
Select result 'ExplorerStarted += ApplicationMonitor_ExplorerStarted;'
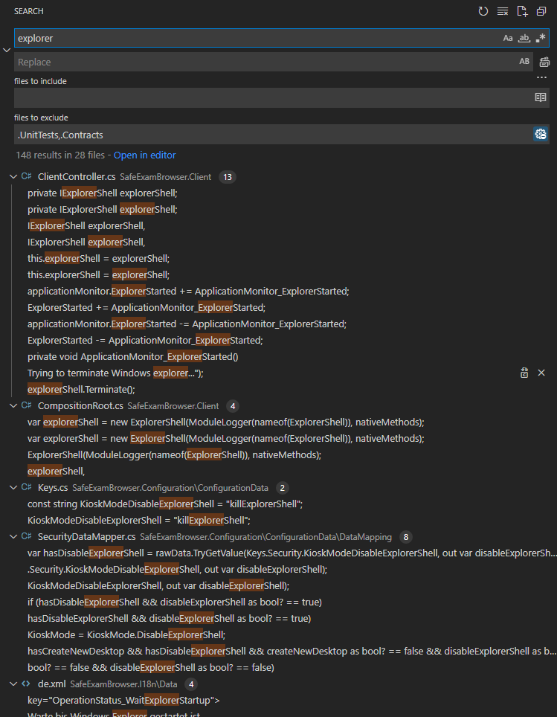coord(147,308)
